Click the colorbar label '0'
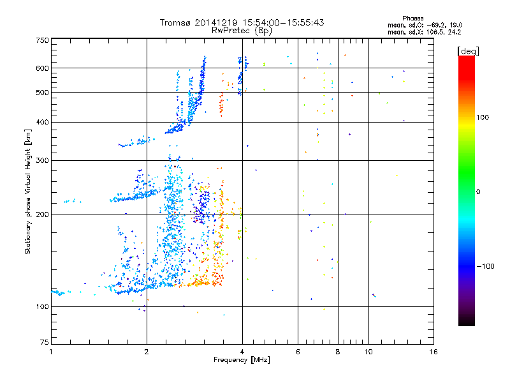Screen dimensions: 510x383 (x=478, y=192)
